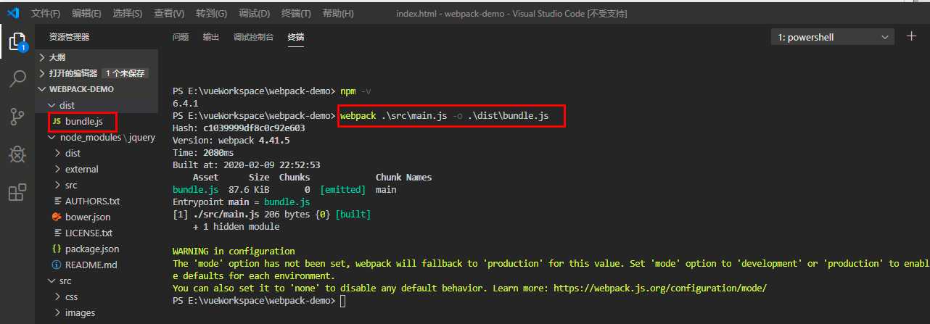Click the Hash value c1039999df8c0c92e603
The image size is (930, 324).
tap(254, 128)
